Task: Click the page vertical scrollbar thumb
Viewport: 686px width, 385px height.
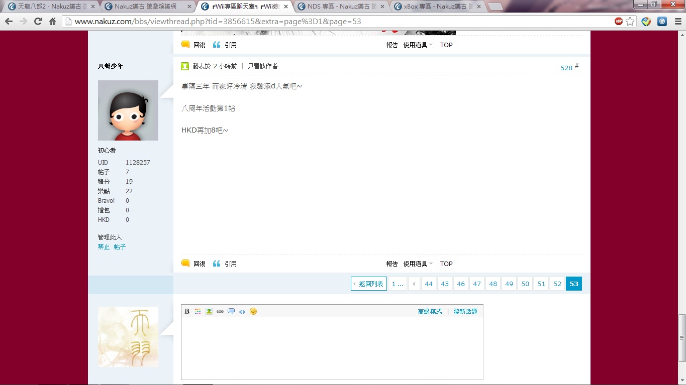Action: (681, 338)
